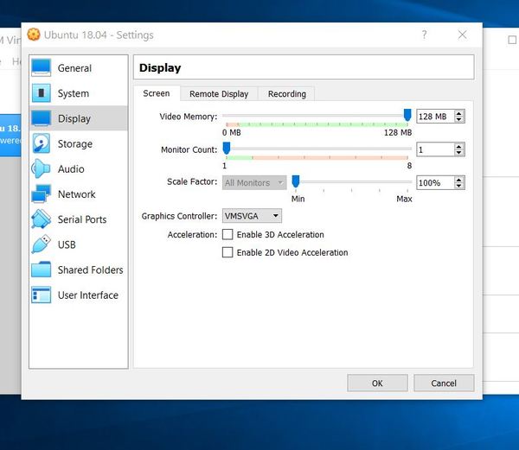Decrease Scale Factor with down arrow
Screen dimensions: 519x450
(458, 186)
